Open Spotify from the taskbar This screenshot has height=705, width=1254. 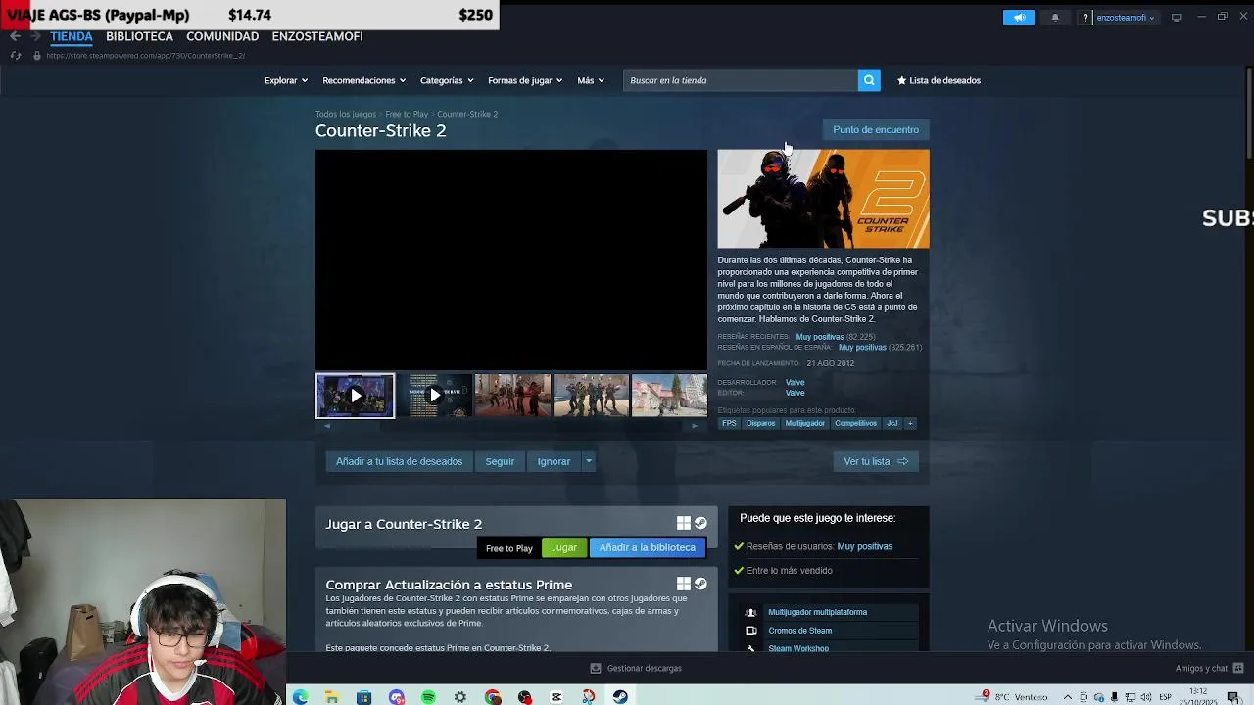tap(428, 697)
